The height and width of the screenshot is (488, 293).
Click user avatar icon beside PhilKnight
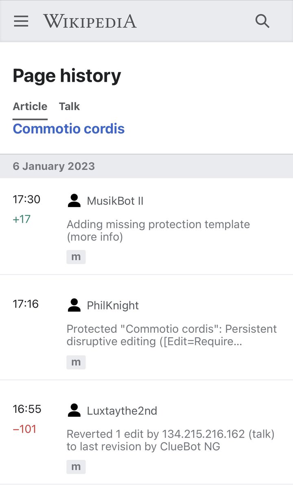click(x=74, y=305)
